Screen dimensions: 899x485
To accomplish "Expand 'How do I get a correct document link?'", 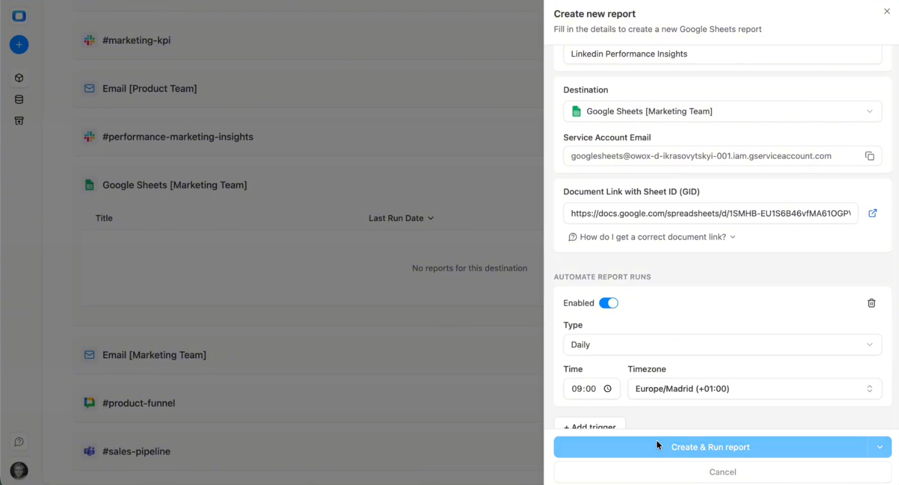I will click(x=652, y=237).
